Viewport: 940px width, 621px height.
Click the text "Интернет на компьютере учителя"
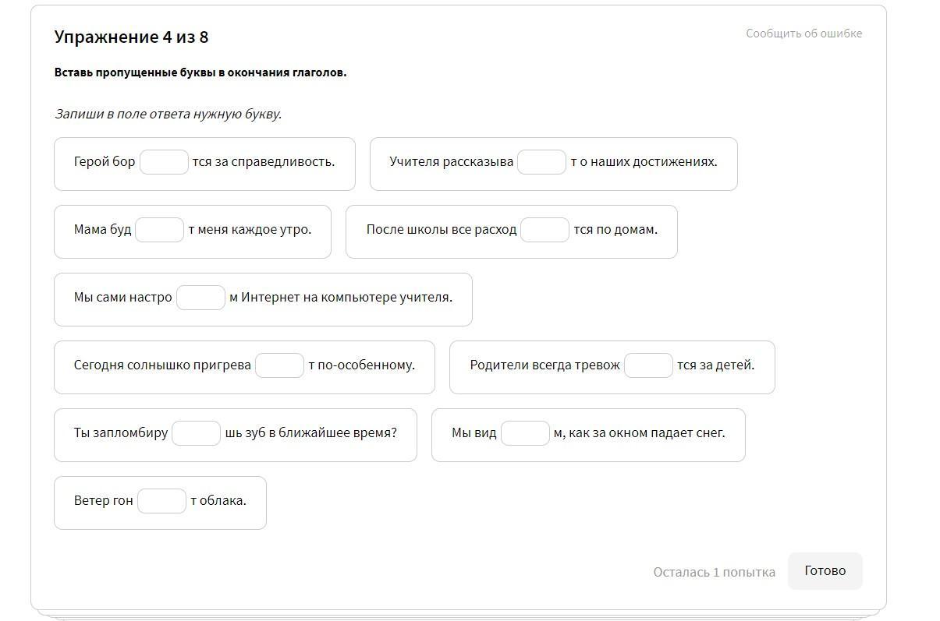(x=346, y=297)
